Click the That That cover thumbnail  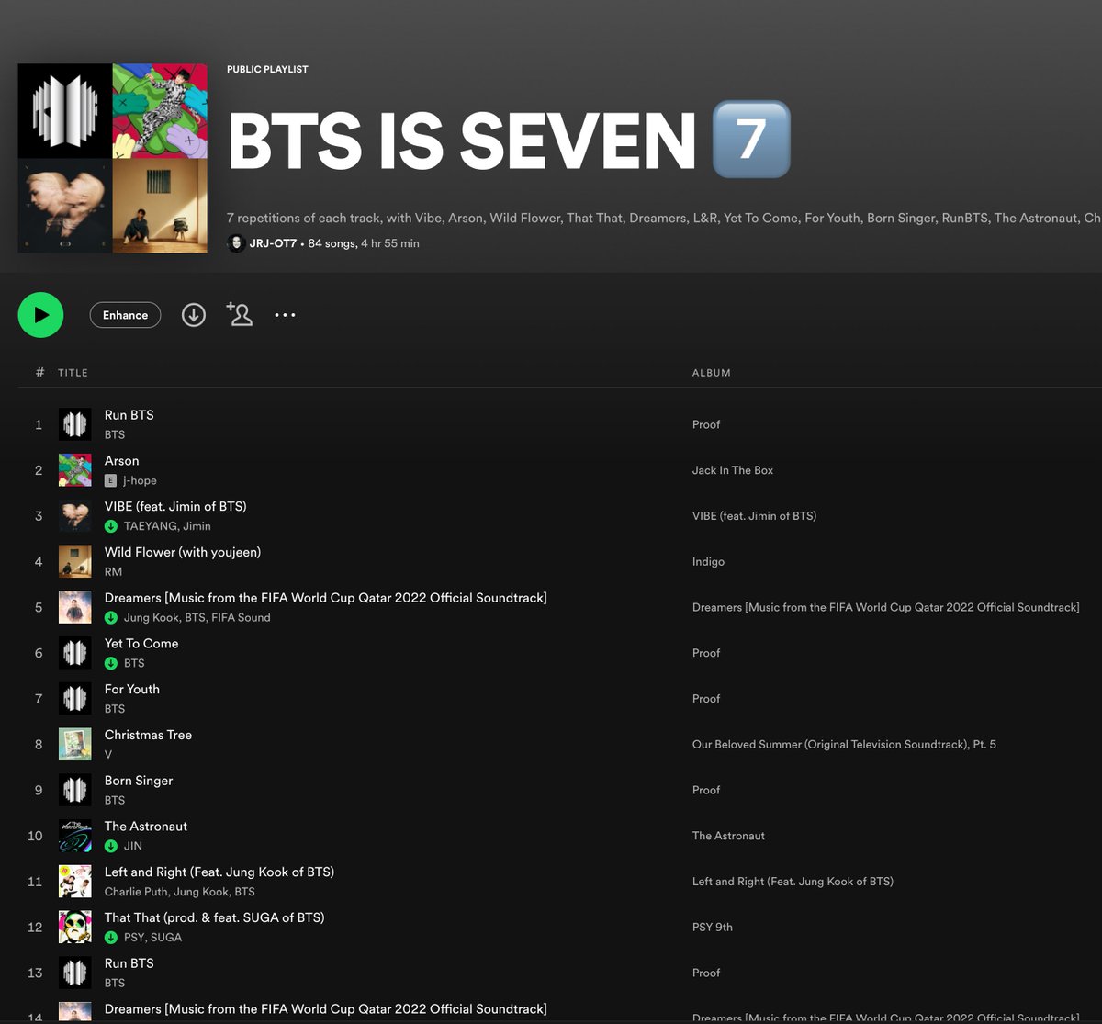pyautogui.click(x=75, y=927)
